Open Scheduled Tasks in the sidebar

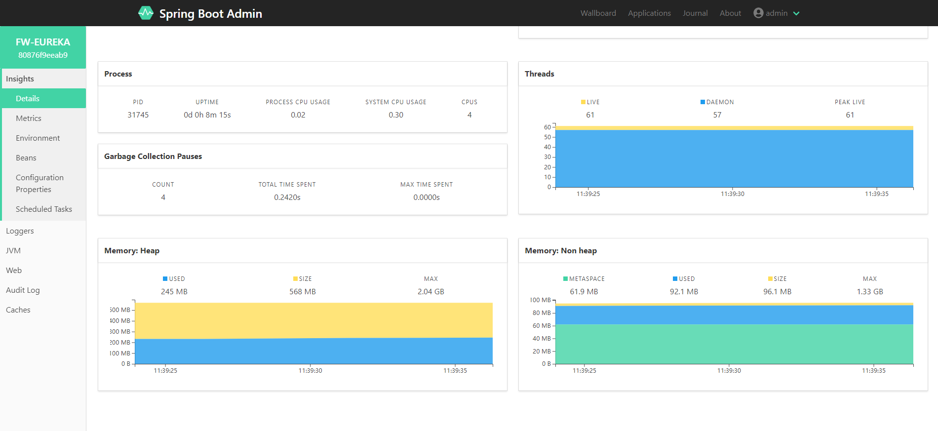(x=43, y=209)
